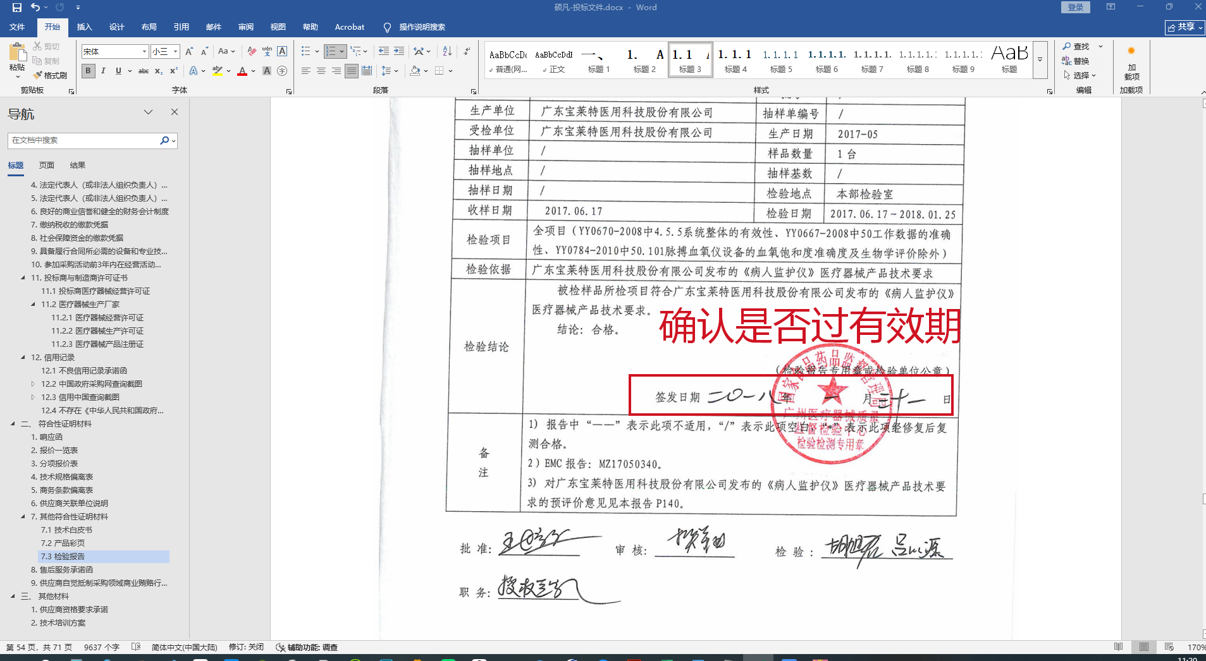Cut the selection with 剪切
1206x661 pixels.
(x=46, y=46)
